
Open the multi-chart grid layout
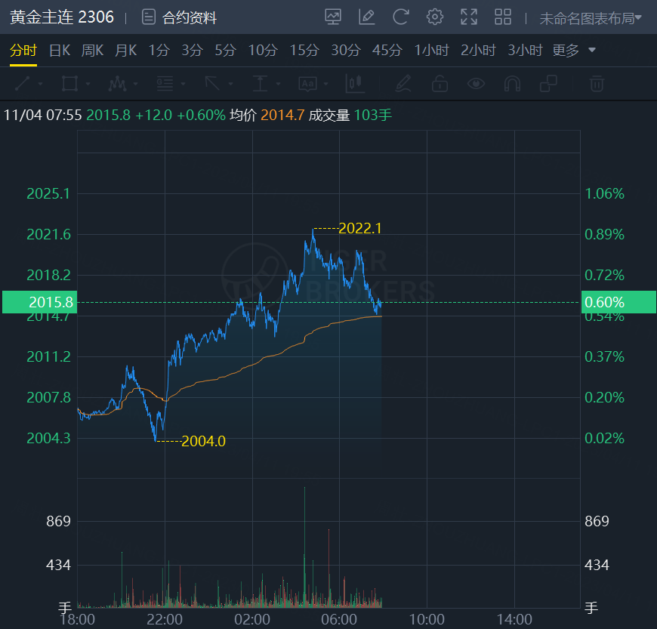coord(502,17)
